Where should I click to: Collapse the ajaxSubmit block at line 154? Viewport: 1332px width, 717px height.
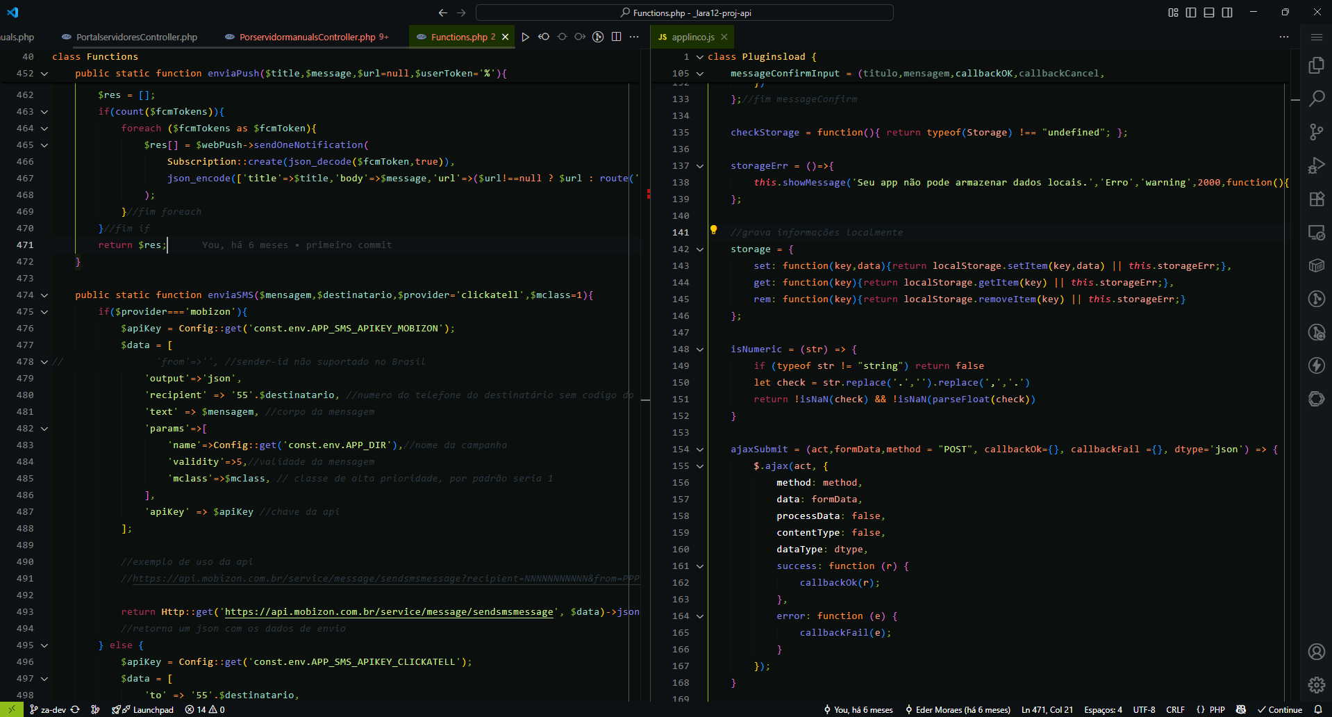point(700,450)
